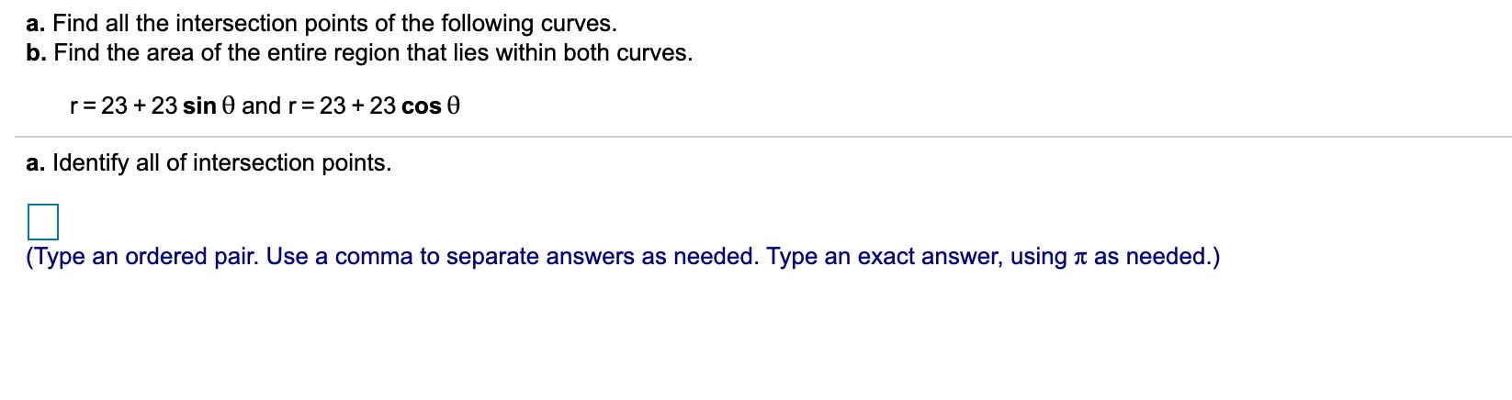Click the bold "sin" in the first equation

click(x=199, y=106)
